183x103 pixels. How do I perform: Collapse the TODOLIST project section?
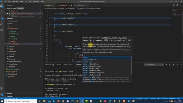coord(6,19)
